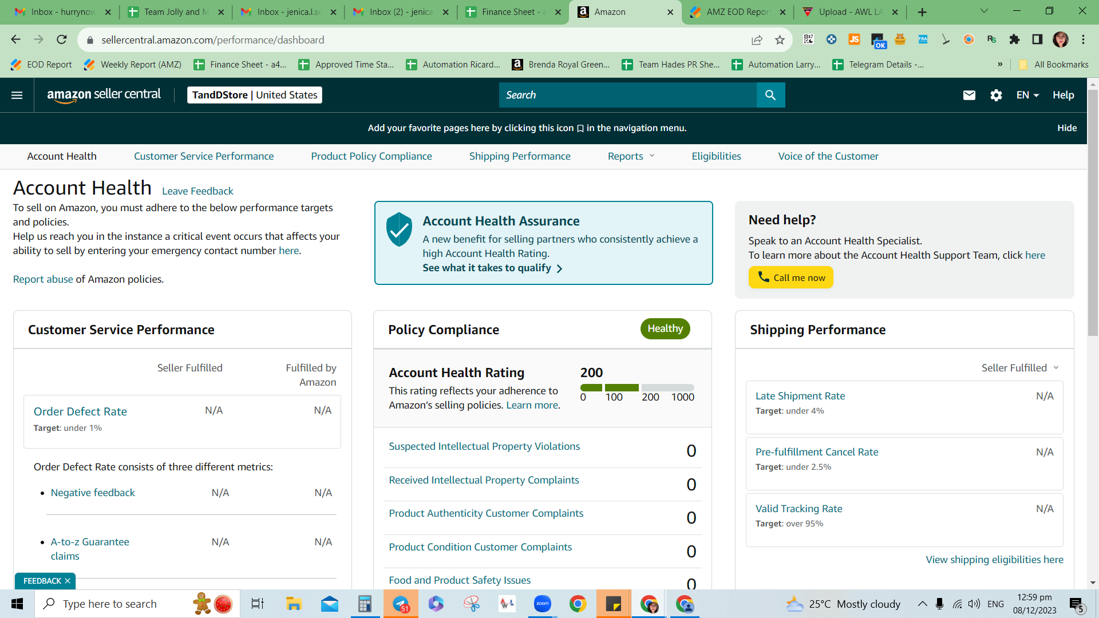Open the Eligibilities tab
The height and width of the screenshot is (618, 1099).
coord(716,156)
